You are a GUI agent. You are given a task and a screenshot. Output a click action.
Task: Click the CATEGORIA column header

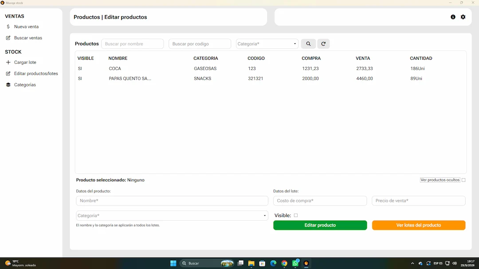pos(206,58)
